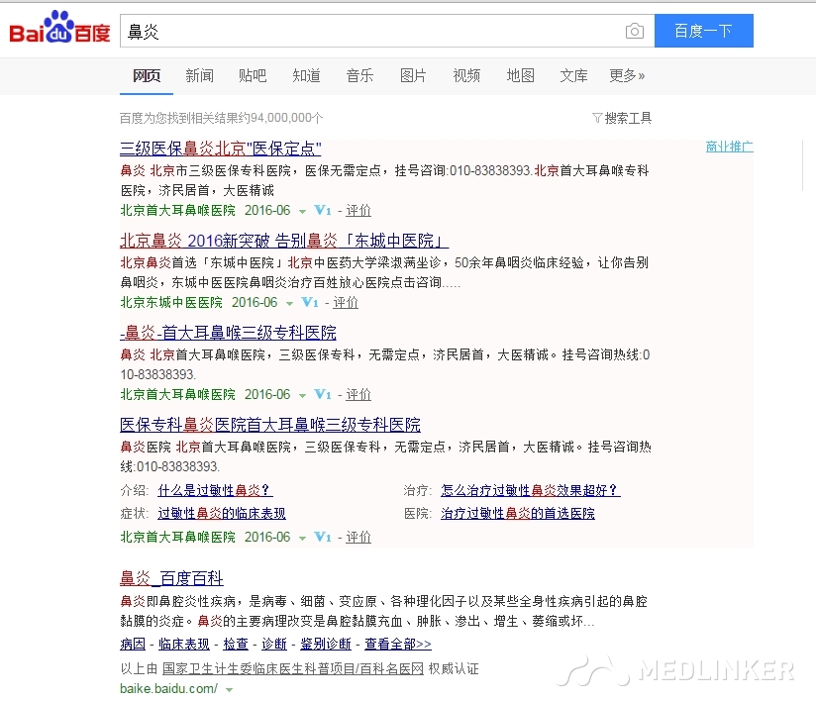Click the 评价 link under the first ad result
This screenshot has height=701, width=816.
pos(358,210)
